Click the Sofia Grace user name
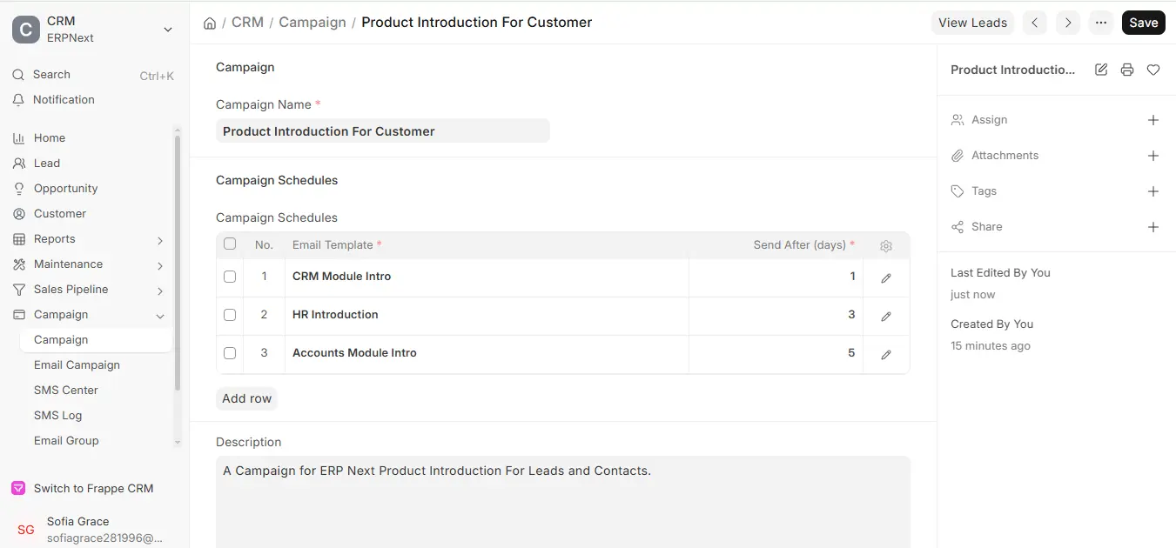The image size is (1176, 548). click(x=77, y=522)
